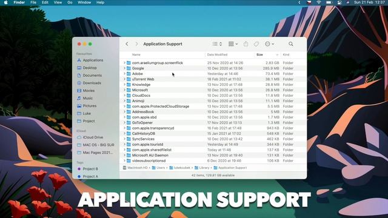388x218 pixels.
Task: Expand the Microsoft folder arrow
Action: [124, 90]
